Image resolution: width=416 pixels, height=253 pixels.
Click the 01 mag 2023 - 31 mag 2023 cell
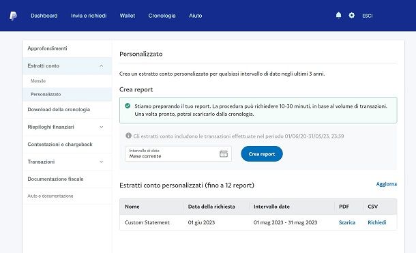click(285, 222)
